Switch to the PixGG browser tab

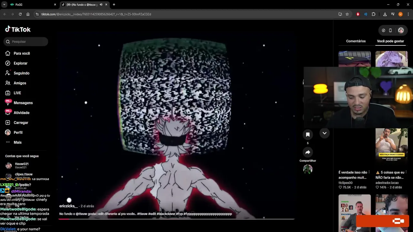(32, 5)
